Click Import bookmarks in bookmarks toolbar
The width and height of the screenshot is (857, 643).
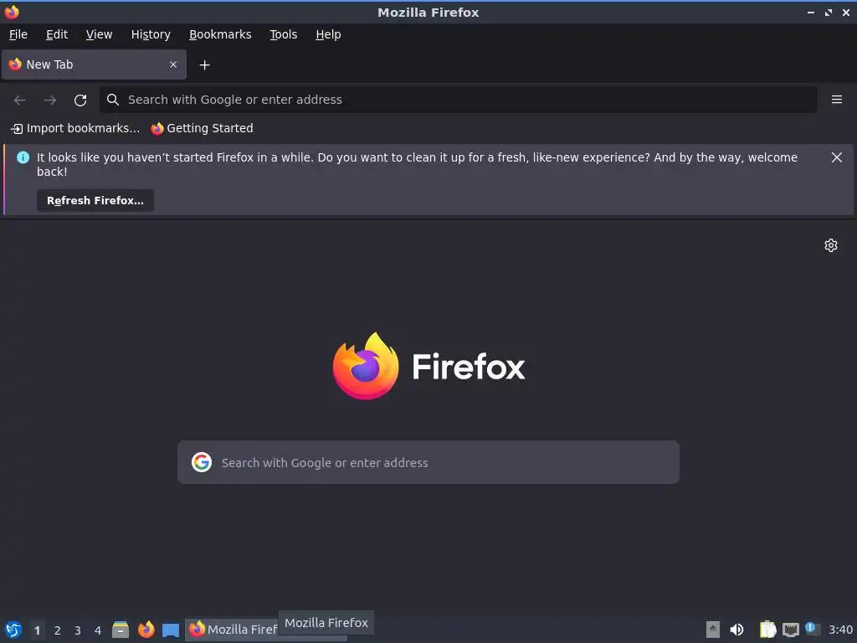coord(75,128)
